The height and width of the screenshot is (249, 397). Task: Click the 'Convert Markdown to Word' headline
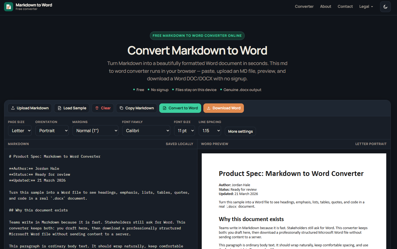click(x=197, y=50)
